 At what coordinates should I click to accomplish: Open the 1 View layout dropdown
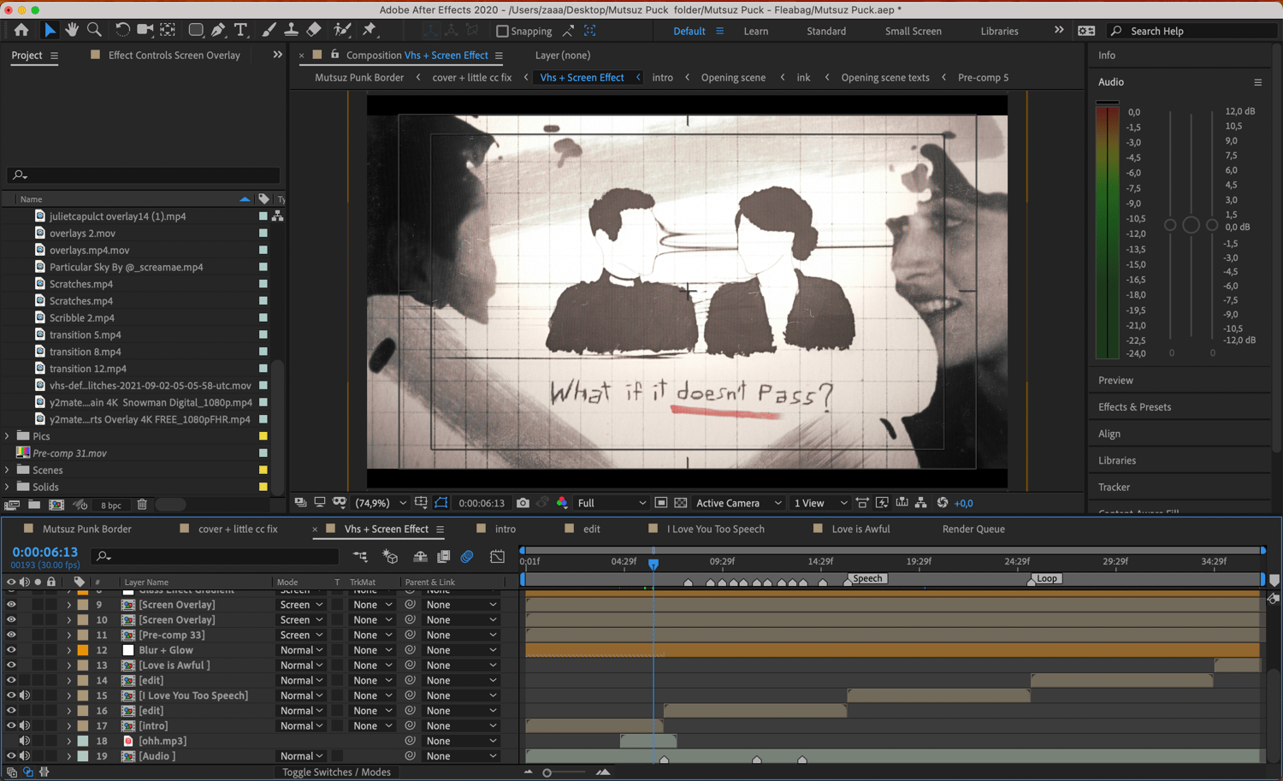coord(819,503)
